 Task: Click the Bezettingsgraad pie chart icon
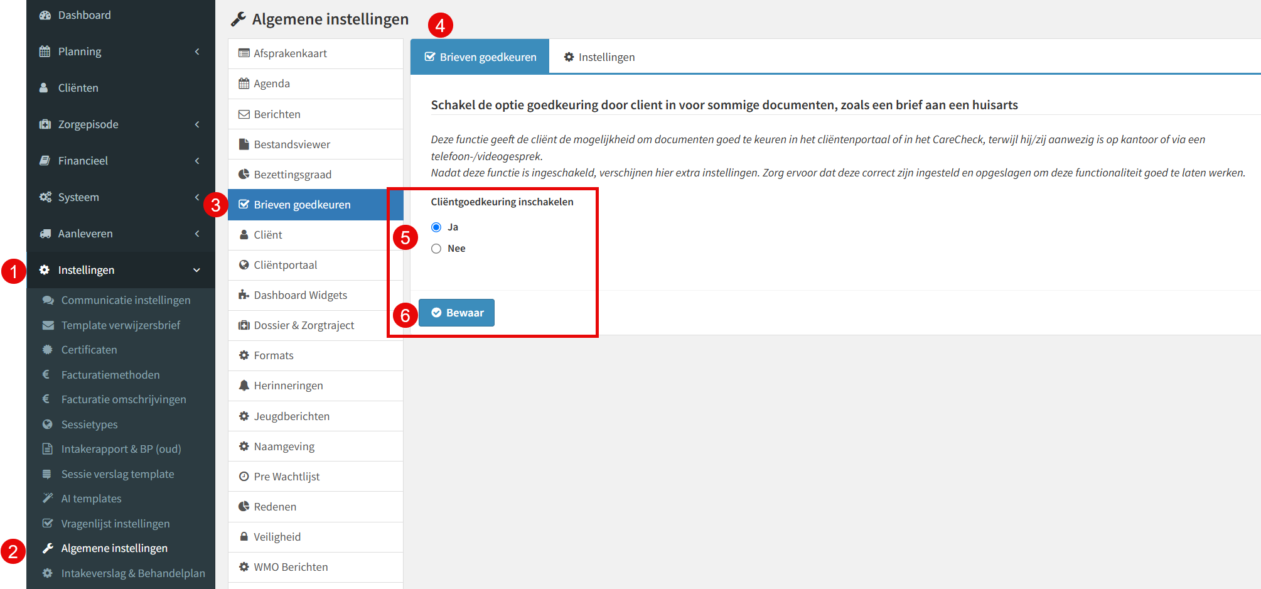(x=244, y=175)
